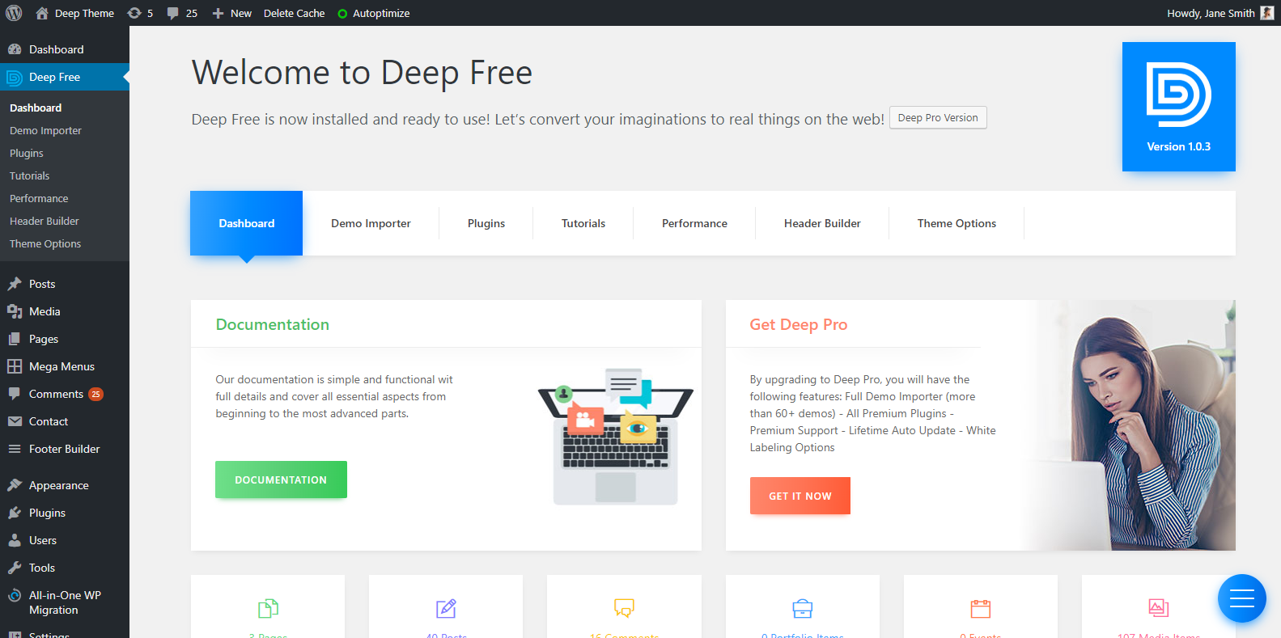Click the Get Deep Pro heading

point(799,324)
